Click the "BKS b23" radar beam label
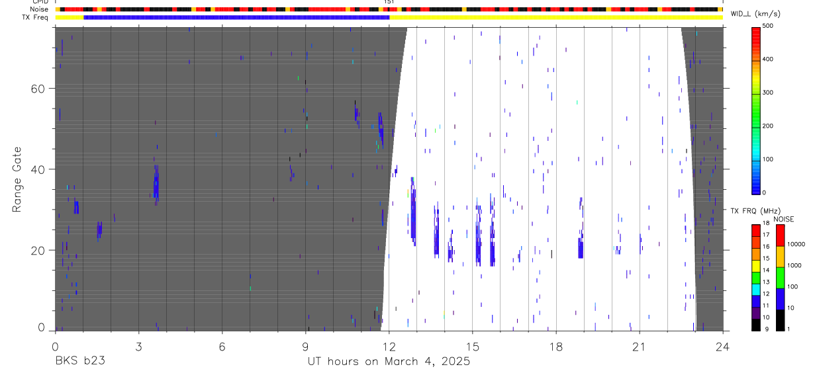The image size is (813, 375). 79,361
